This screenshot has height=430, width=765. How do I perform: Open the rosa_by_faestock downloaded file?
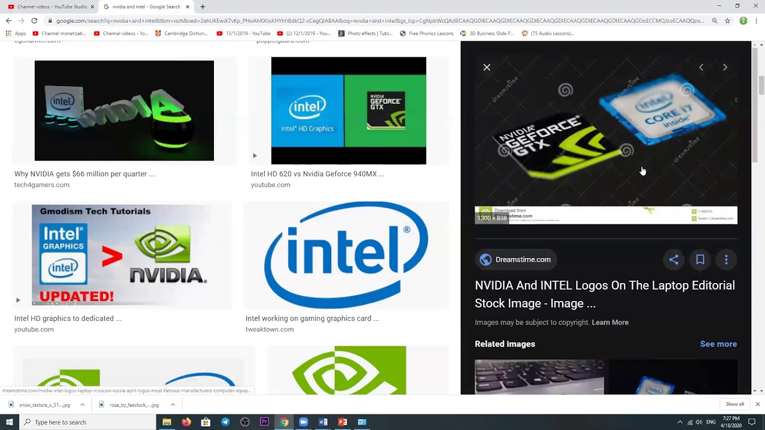click(129, 404)
